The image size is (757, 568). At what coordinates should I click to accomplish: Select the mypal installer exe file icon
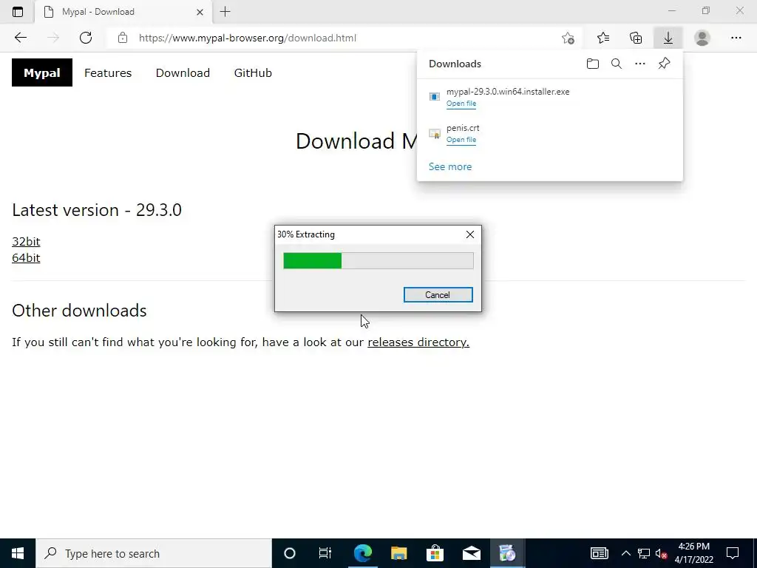pos(435,97)
